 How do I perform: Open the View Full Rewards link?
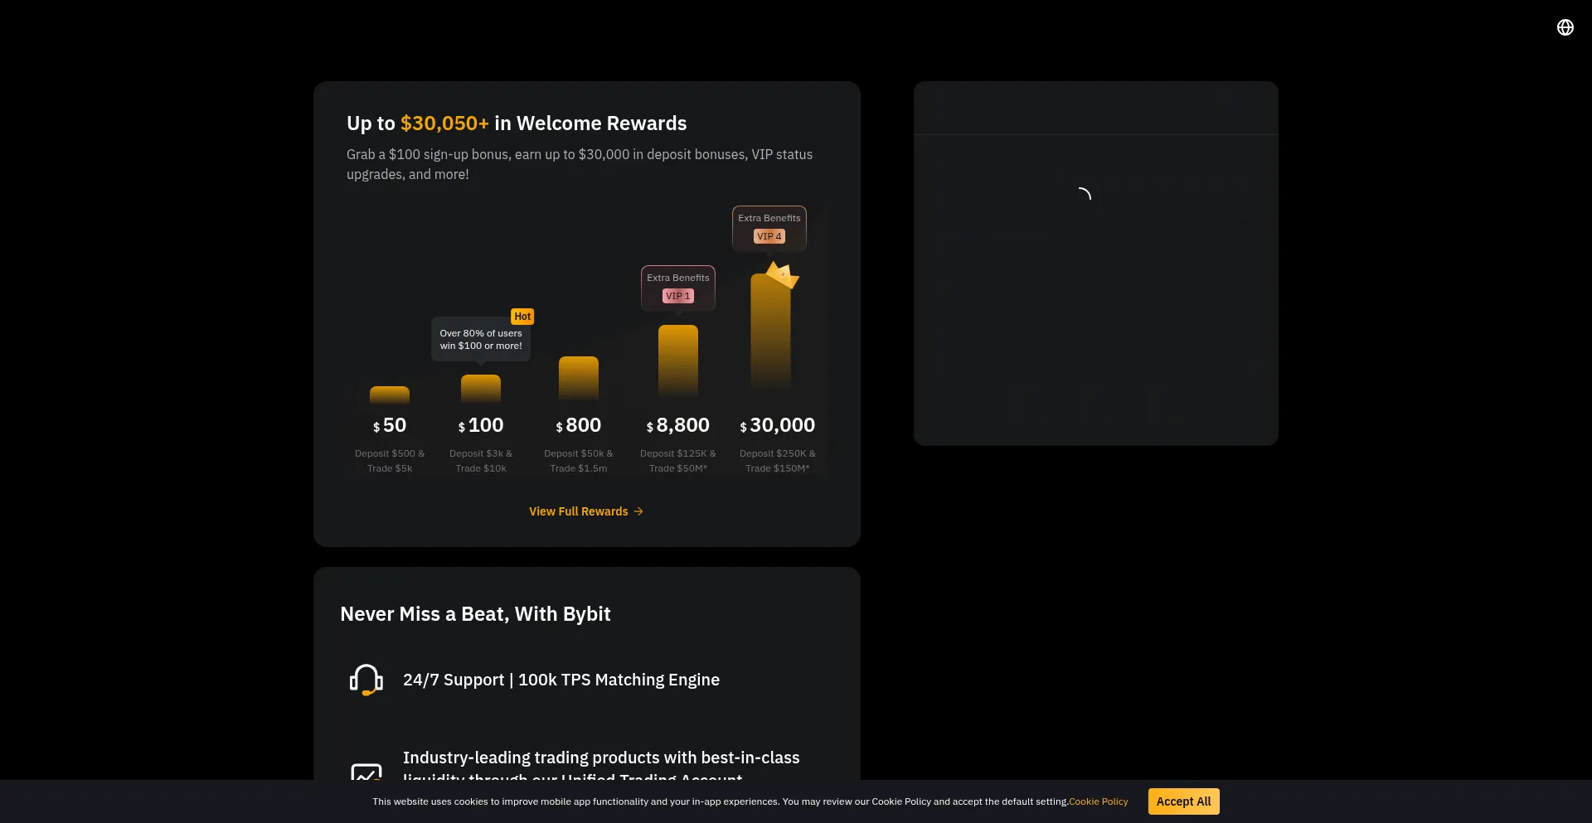click(579, 511)
